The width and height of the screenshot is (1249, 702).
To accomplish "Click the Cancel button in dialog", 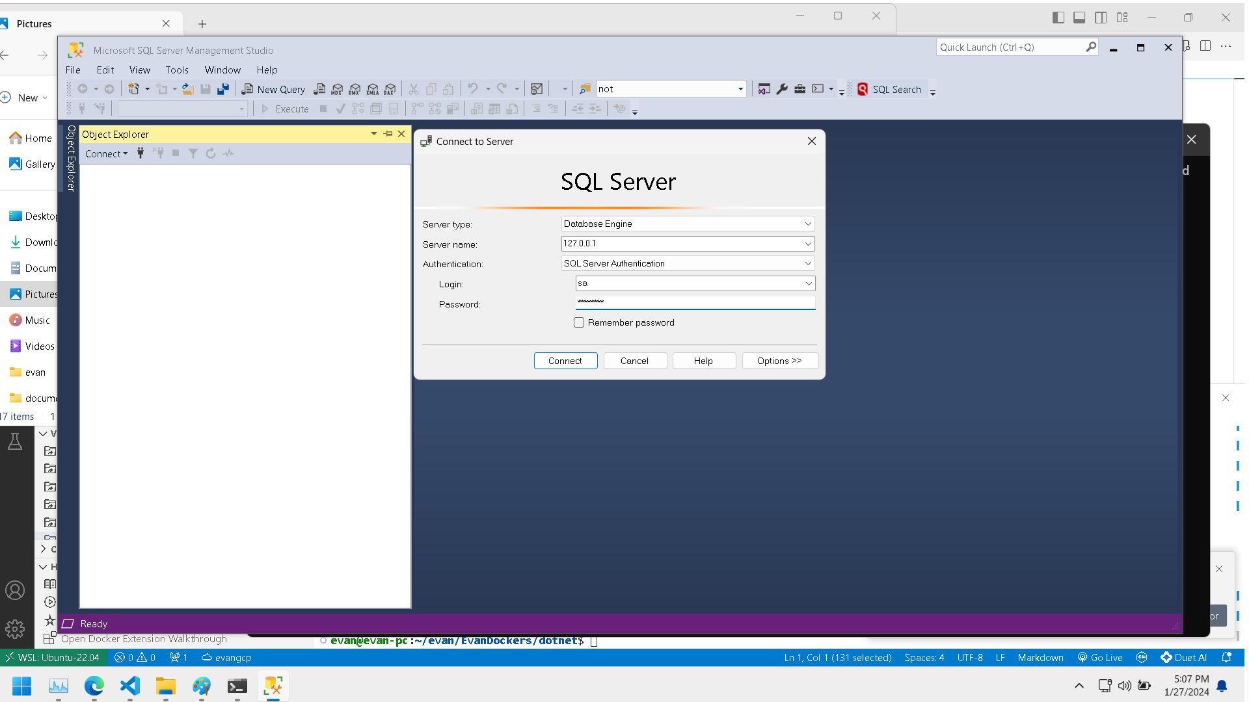I will 634,361.
